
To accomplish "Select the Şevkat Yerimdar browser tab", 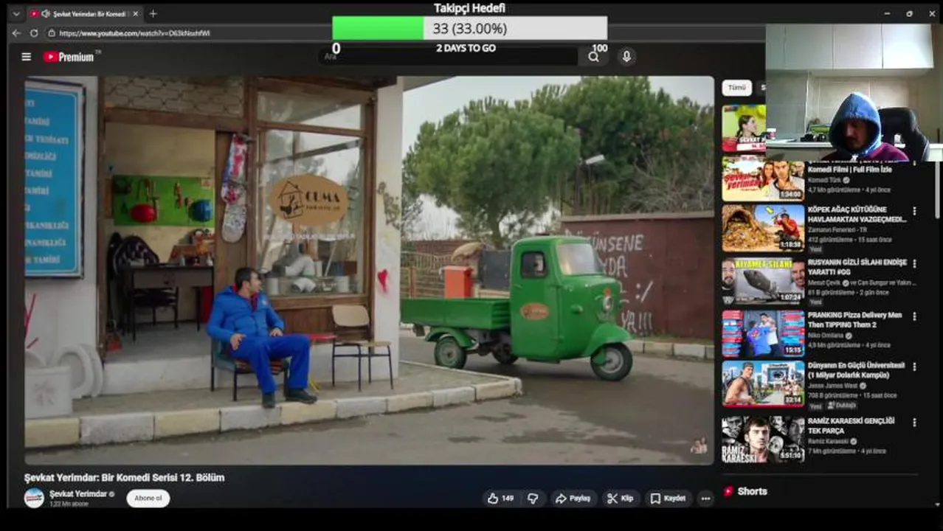I will [x=83, y=14].
